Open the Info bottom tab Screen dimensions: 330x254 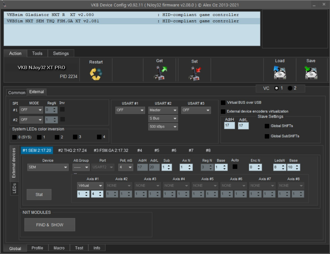97,248
